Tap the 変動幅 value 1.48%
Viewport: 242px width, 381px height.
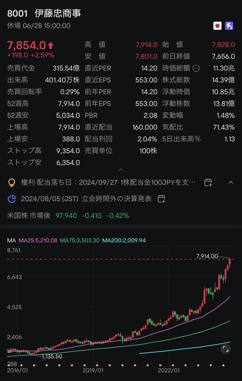pos(225,115)
